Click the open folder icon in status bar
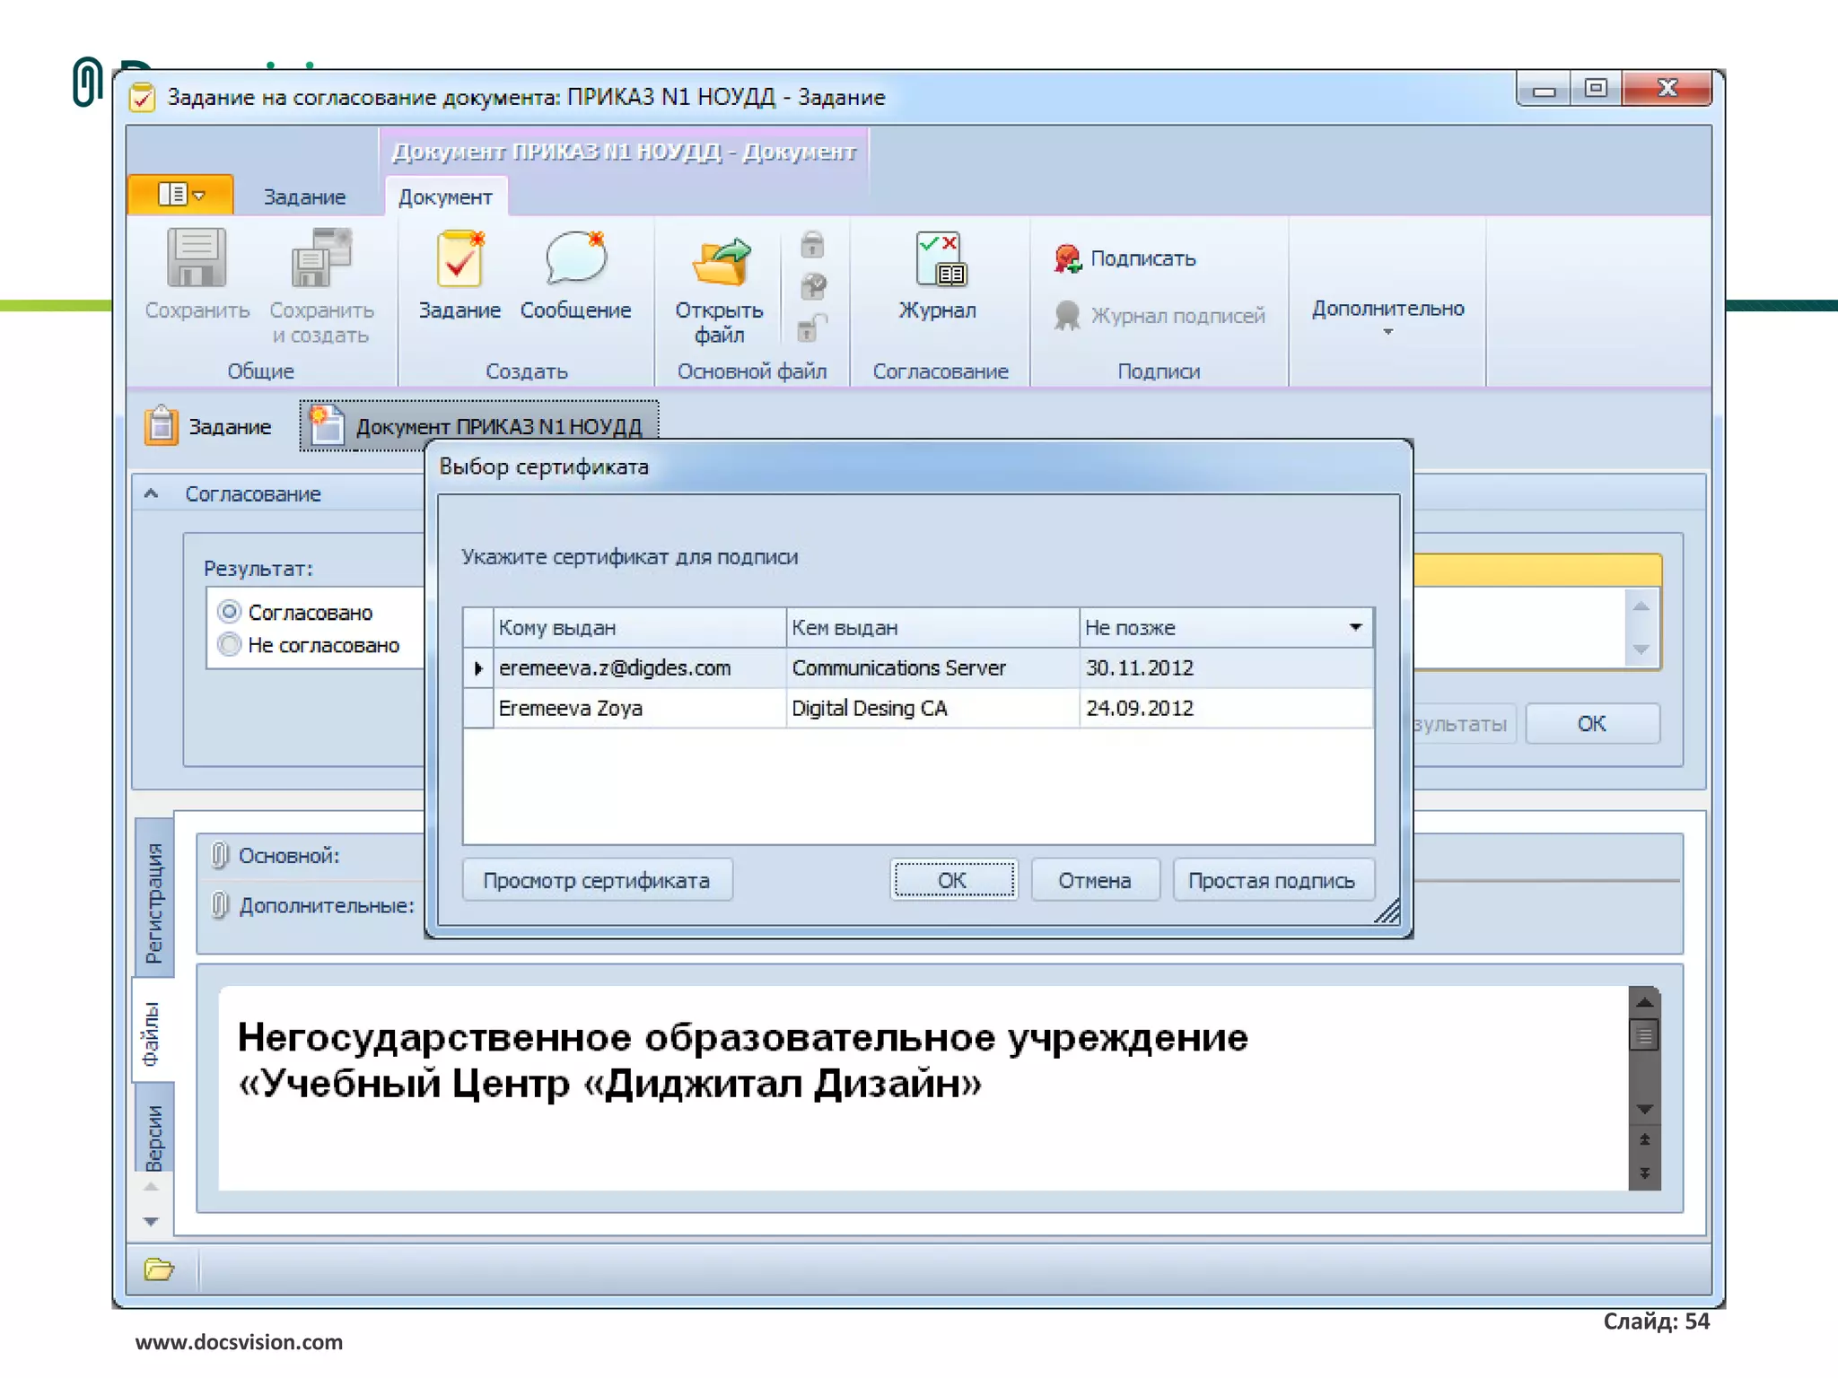 (159, 1269)
